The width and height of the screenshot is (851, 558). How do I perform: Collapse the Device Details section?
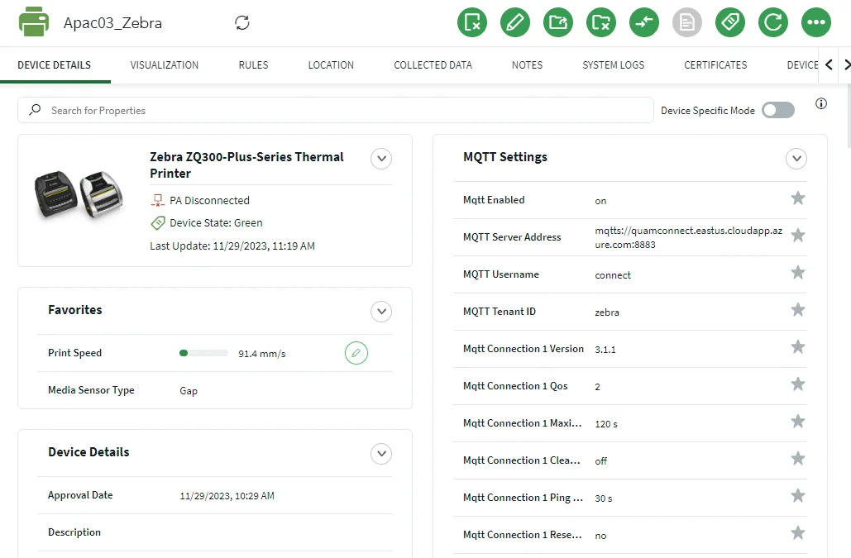(380, 453)
